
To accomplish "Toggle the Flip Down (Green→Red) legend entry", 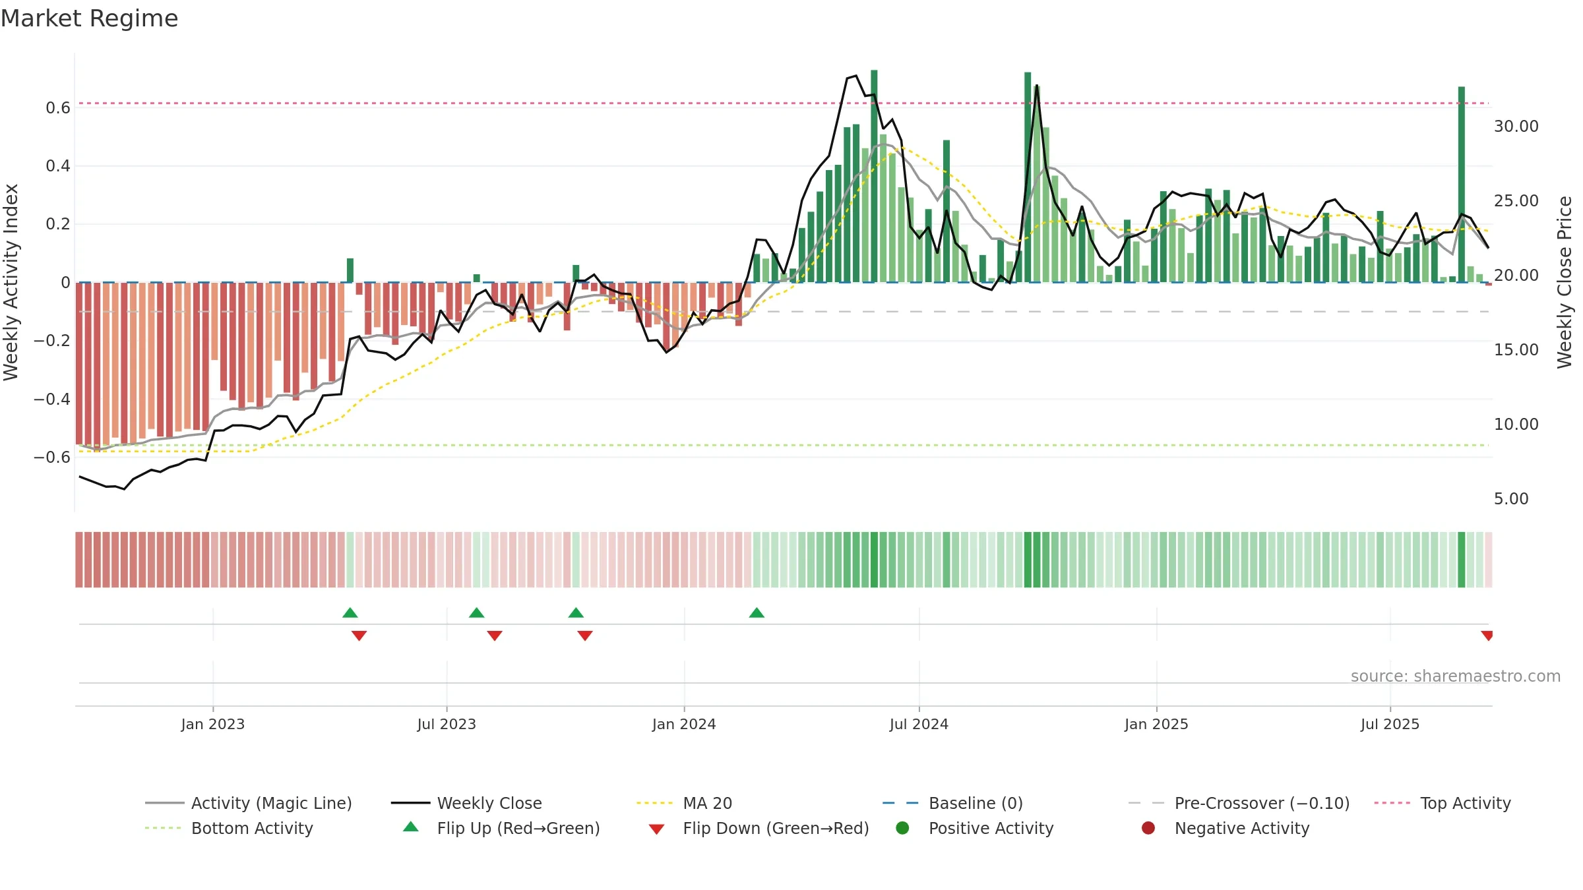I will (x=759, y=828).
